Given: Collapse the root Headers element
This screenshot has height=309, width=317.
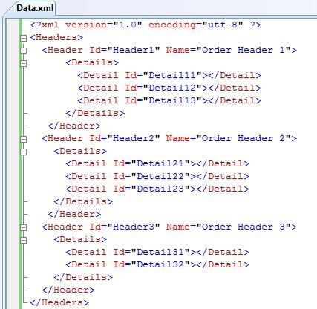Looking at the screenshot, I should coord(23,38).
